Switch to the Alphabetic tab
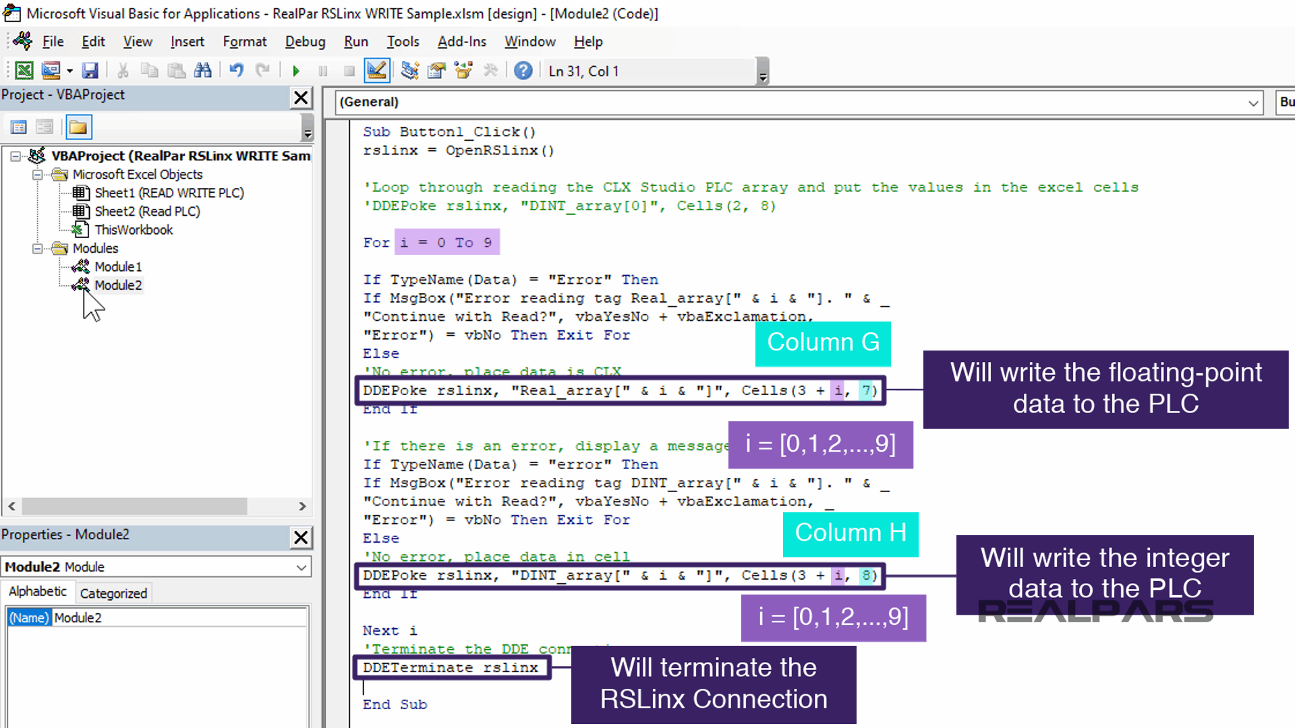The height and width of the screenshot is (728, 1295). coord(38,592)
